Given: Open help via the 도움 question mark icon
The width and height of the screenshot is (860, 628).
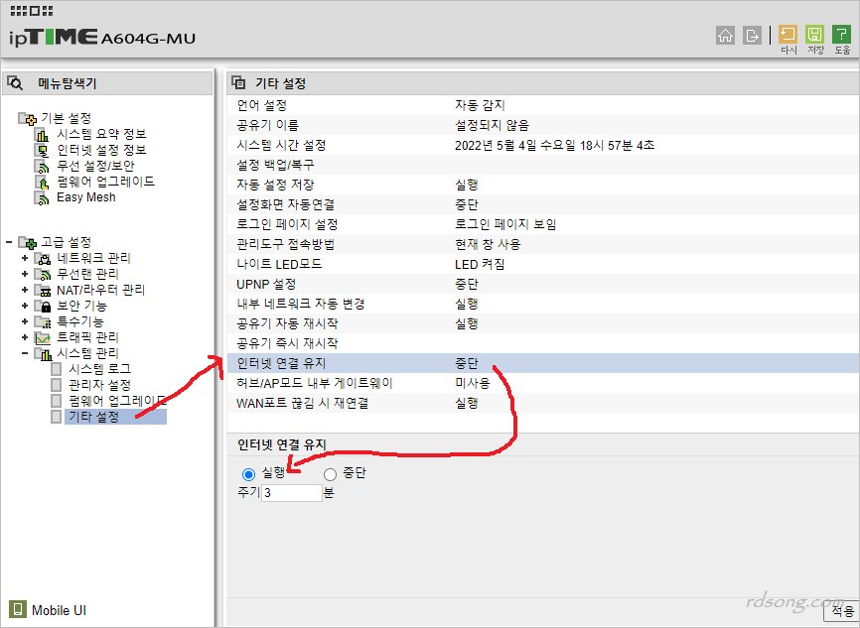Looking at the screenshot, I should (841, 35).
